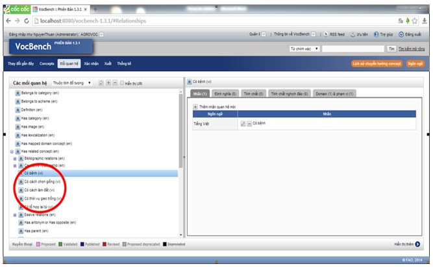
Task: Click the add relationship plus icon
Action: pyautogui.click(x=108, y=83)
